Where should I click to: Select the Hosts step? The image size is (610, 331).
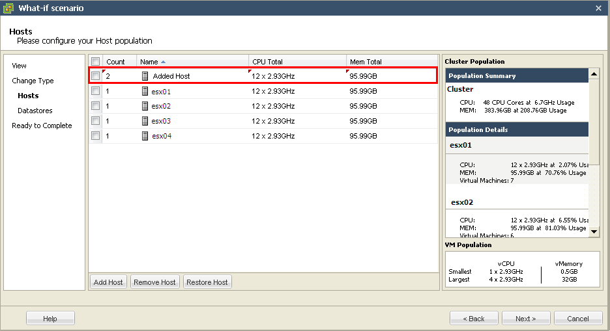click(x=28, y=96)
